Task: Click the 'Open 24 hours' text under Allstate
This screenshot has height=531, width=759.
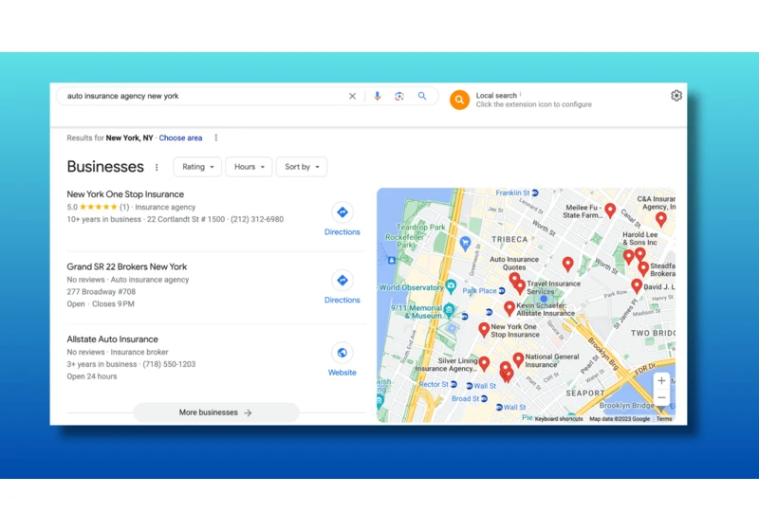Action: point(92,376)
